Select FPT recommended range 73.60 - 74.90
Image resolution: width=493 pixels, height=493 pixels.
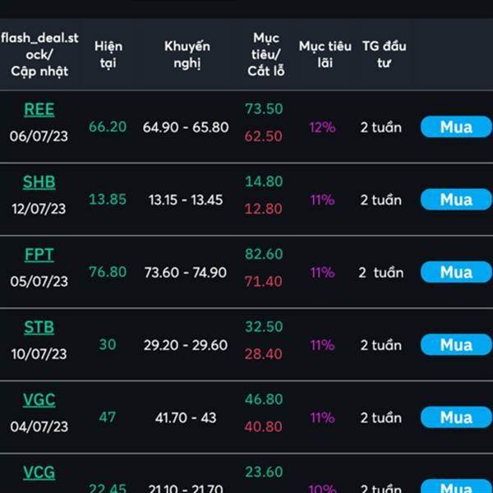click(x=186, y=272)
